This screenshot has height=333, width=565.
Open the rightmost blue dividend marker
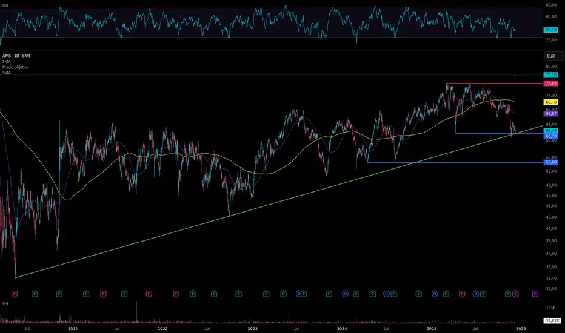click(476, 294)
